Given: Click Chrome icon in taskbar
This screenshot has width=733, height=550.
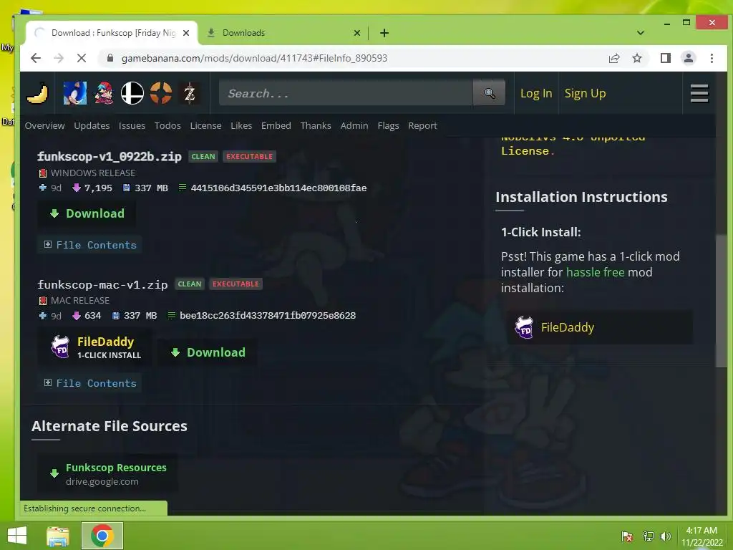Looking at the screenshot, I should (x=102, y=536).
